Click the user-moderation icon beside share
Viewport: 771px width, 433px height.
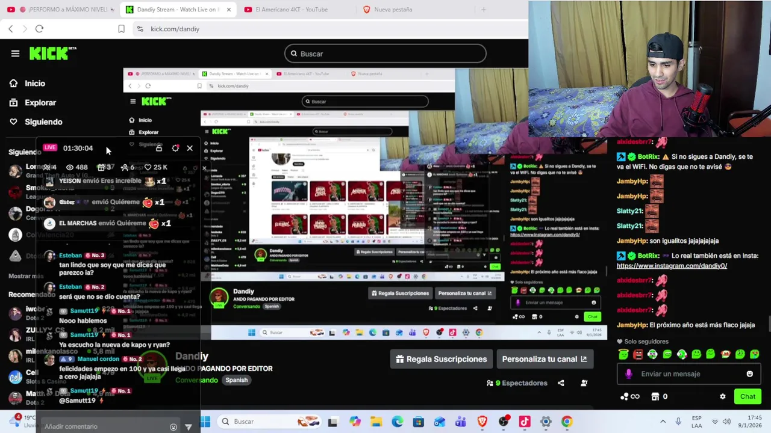(x=584, y=383)
